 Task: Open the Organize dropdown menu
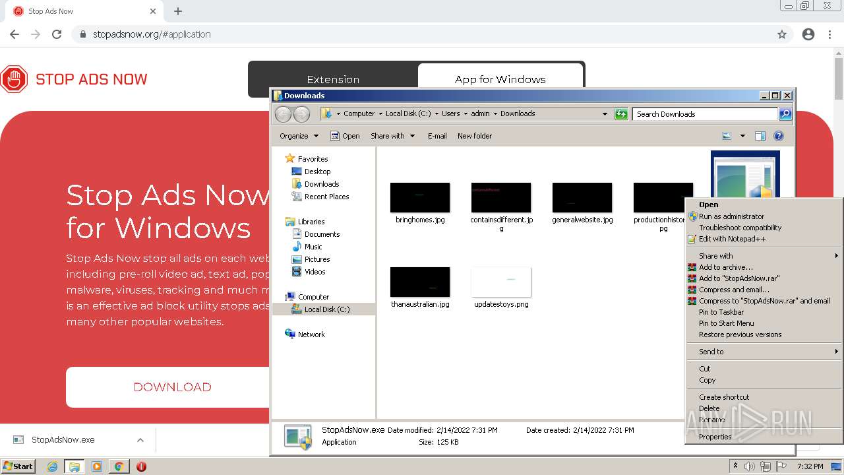(299, 136)
